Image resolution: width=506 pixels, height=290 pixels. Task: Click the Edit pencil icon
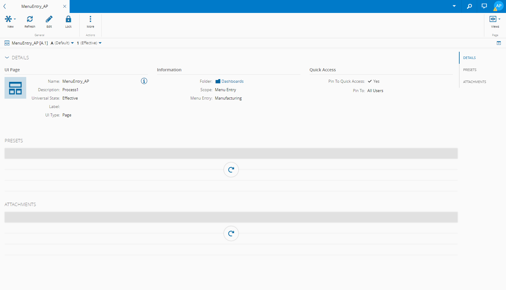pos(49,20)
